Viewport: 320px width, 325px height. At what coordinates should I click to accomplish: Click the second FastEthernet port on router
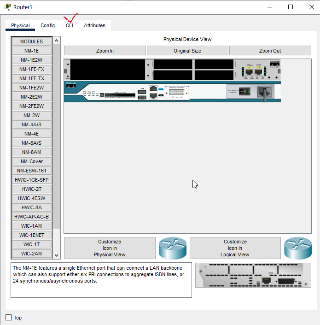point(258,72)
